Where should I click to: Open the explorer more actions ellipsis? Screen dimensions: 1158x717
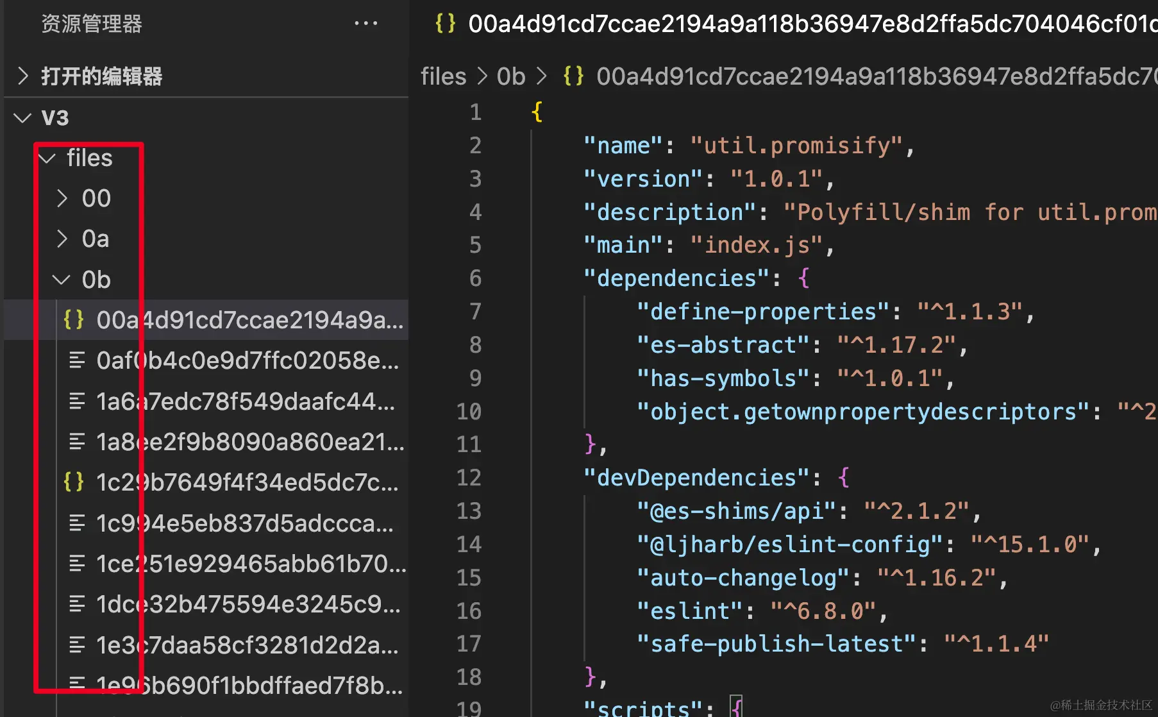[x=365, y=24]
